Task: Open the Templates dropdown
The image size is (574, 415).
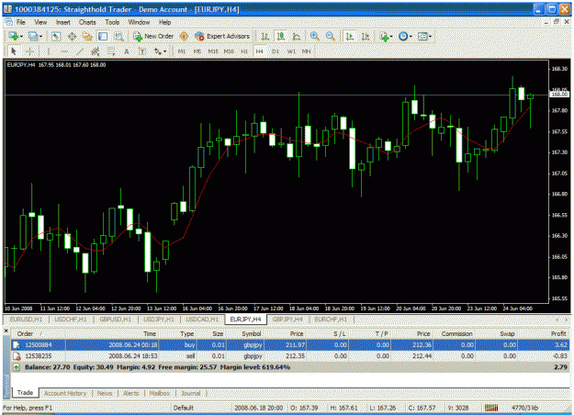Action: pos(424,36)
